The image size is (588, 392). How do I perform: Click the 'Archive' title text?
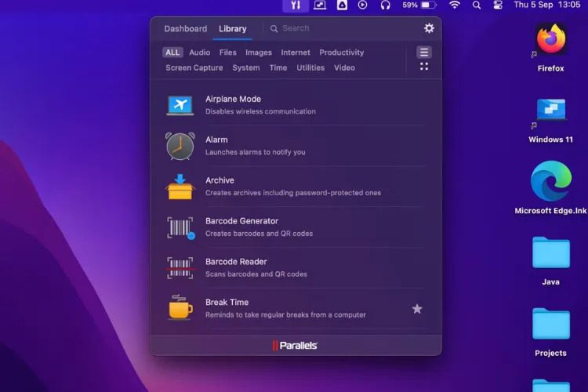(220, 180)
